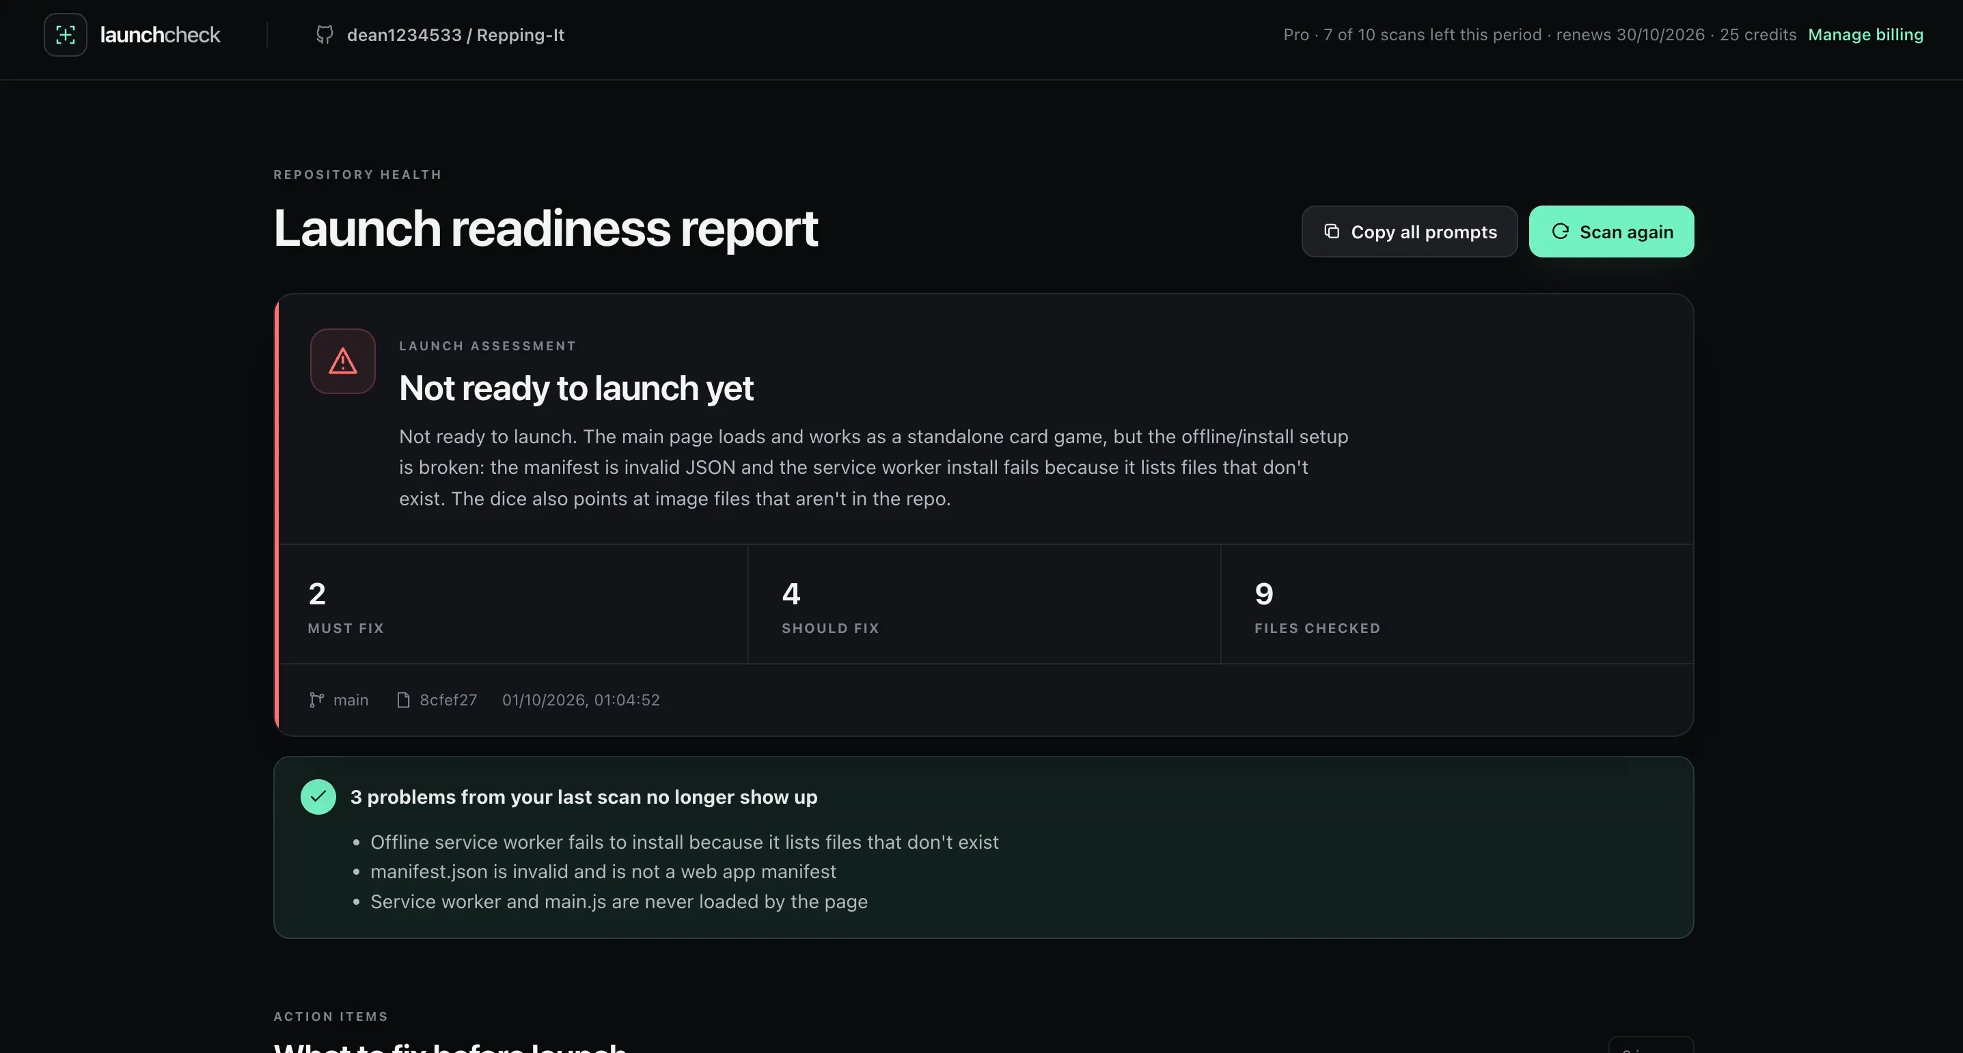Image resolution: width=1963 pixels, height=1053 pixels.
Task: Click the Action Items section label
Action: pyautogui.click(x=331, y=1016)
